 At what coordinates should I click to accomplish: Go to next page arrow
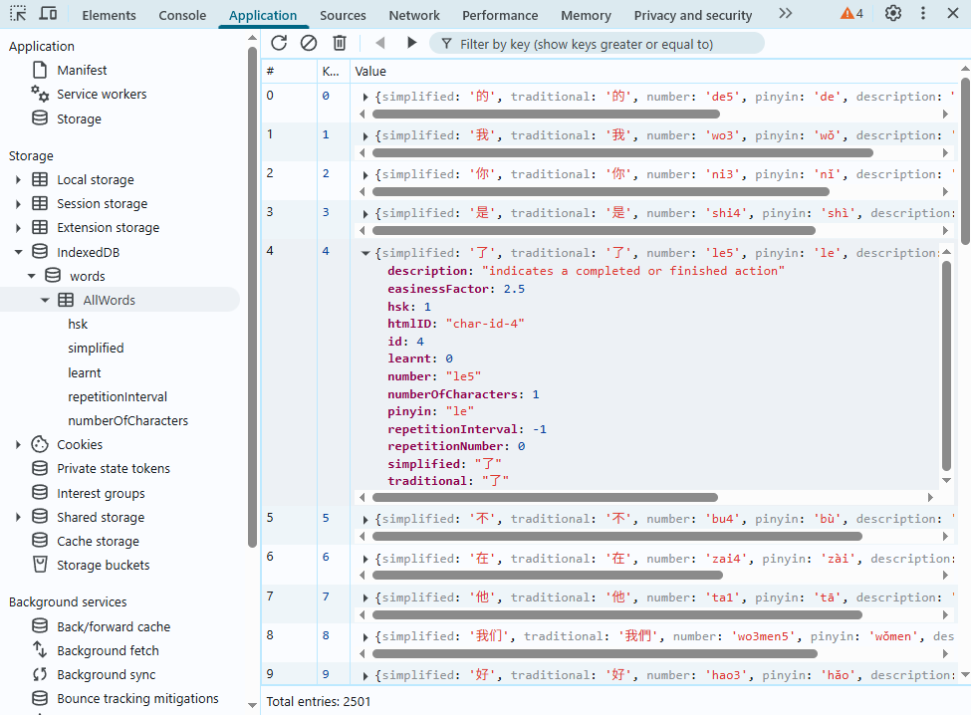pyautogui.click(x=411, y=43)
